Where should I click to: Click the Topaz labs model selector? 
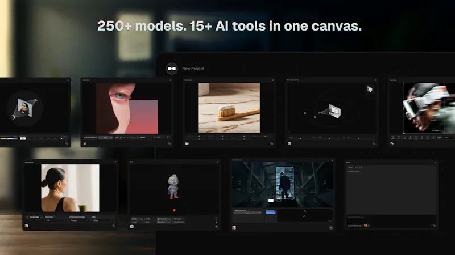point(33,217)
